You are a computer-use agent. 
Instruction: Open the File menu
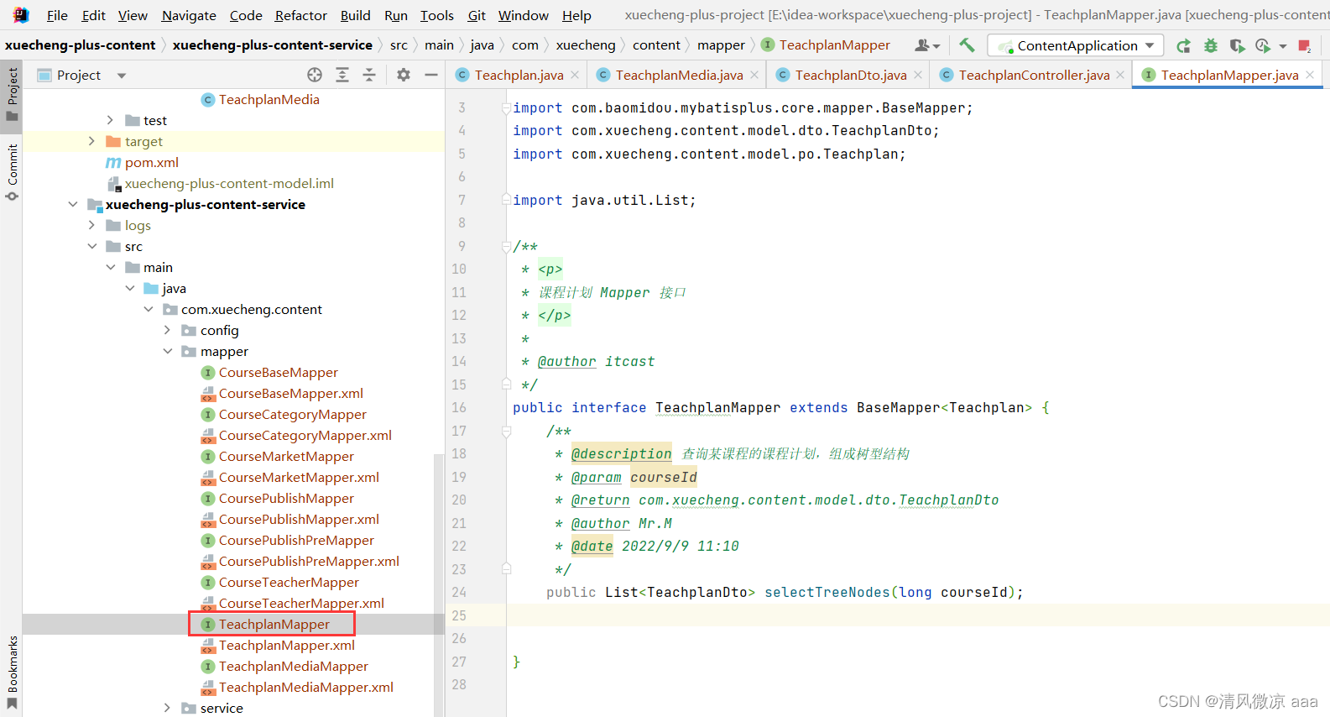[57, 15]
